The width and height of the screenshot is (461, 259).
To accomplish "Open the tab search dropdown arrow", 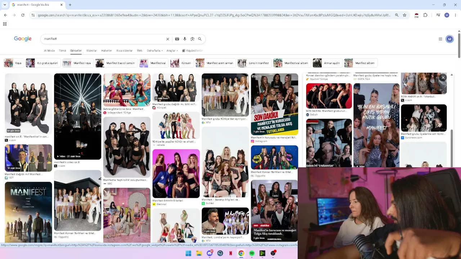I will pyautogui.click(x=5, y=5).
